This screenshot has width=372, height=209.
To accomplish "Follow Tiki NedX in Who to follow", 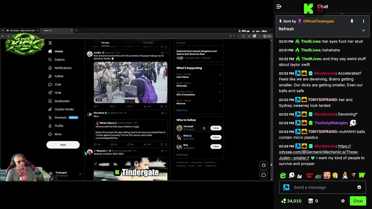I will [216, 128].
